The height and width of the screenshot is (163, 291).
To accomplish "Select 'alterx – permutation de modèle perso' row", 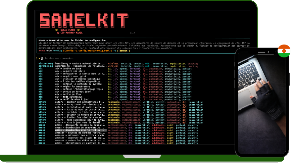I will pos(121,107).
